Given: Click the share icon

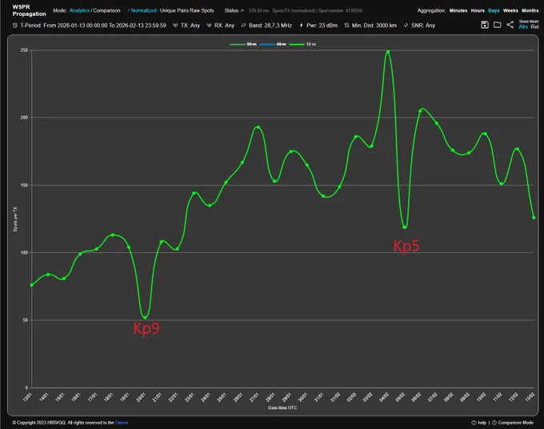Looking at the screenshot, I should [510, 25].
